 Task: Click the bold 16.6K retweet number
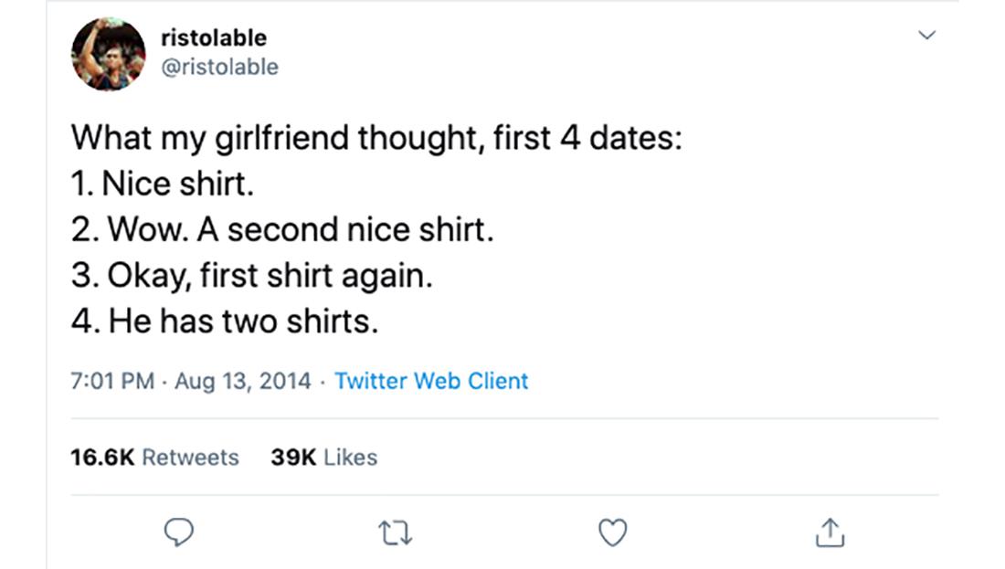(x=101, y=457)
